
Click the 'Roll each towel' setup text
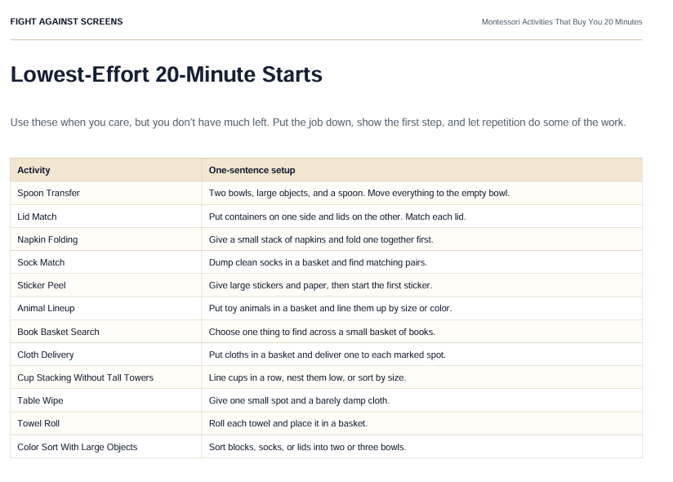point(288,423)
